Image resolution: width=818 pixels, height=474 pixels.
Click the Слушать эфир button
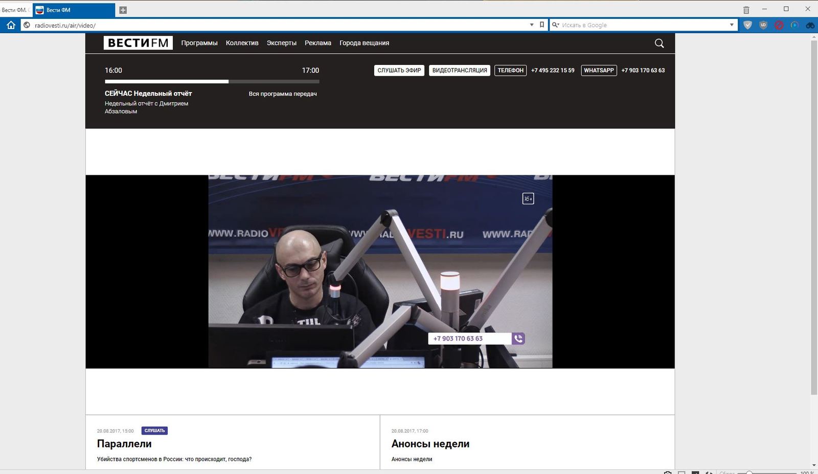click(399, 71)
